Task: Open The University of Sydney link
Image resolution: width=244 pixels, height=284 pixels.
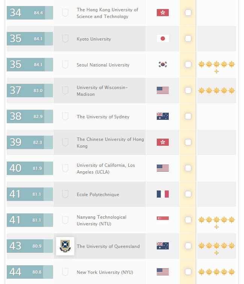Action: 103,117
